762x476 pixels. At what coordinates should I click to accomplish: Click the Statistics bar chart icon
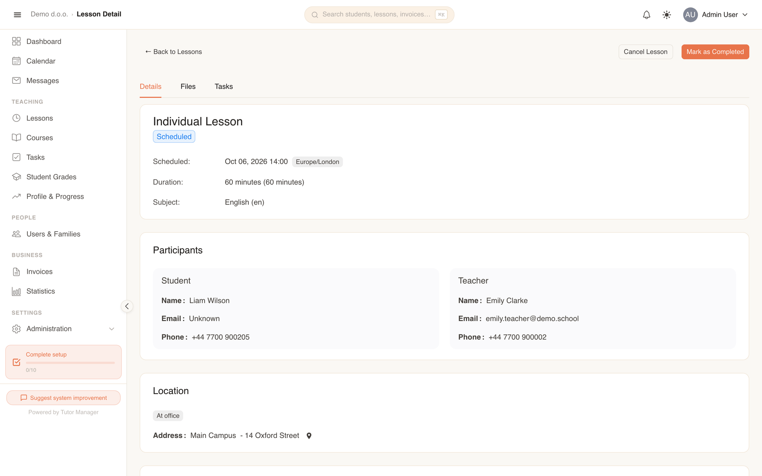click(x=16, y=291)
